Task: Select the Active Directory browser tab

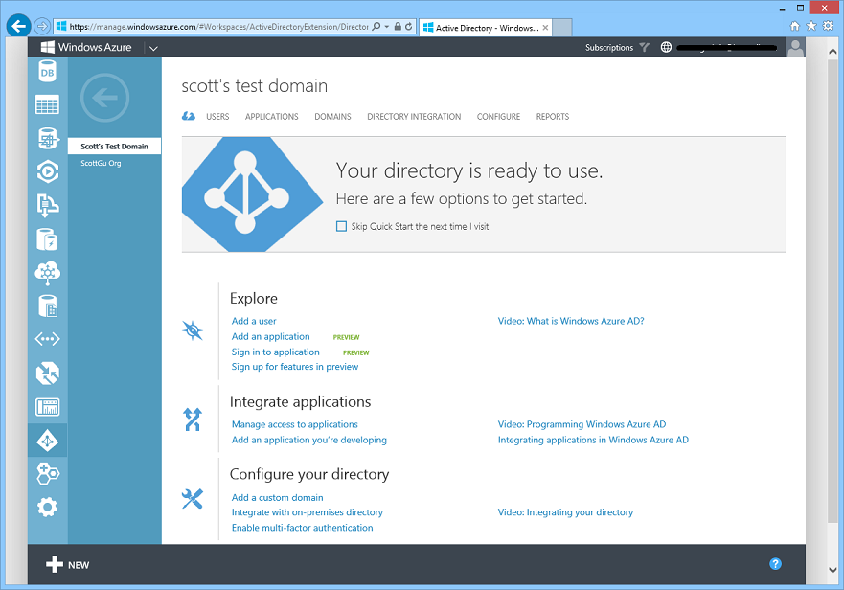Action: point(486,28)
